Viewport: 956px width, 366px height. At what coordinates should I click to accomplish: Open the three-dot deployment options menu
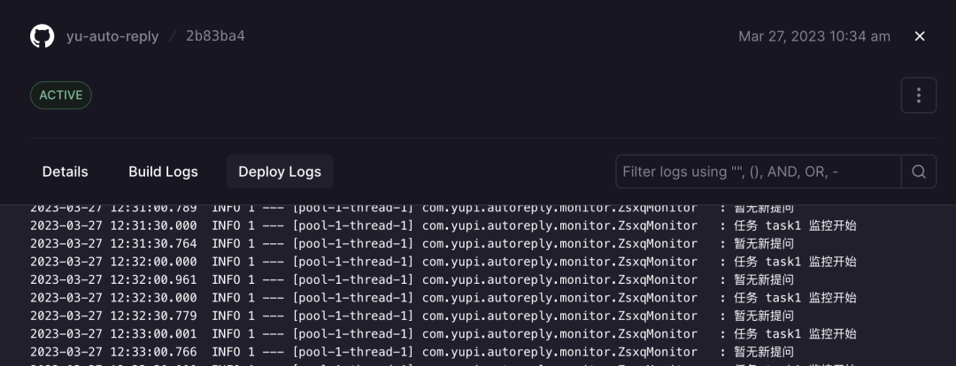coord(919,95)
